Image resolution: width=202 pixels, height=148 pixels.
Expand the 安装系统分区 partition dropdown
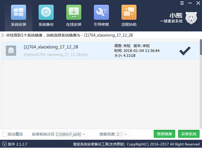(84, 134)
